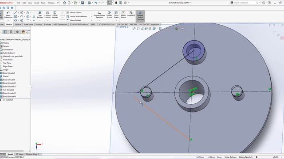
Task: Switch to the MBD Dimensions tab
Action: [x=60, y=24]
